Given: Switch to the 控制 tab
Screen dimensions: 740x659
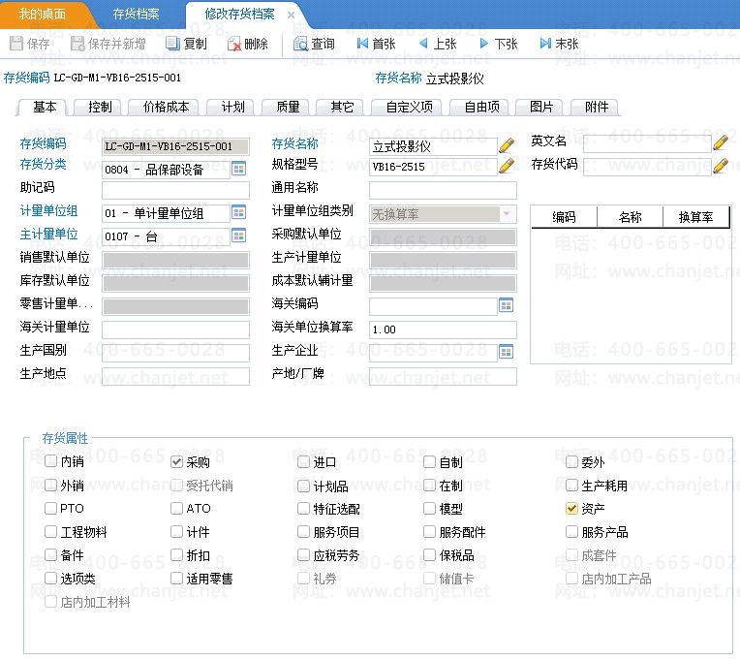Looking at the screenshot, I should (99, 108).
